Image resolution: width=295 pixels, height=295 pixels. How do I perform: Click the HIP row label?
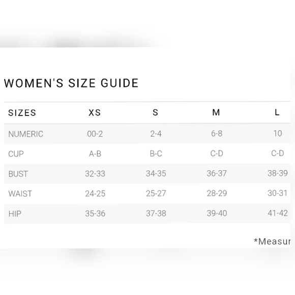[x=15, y=214]
